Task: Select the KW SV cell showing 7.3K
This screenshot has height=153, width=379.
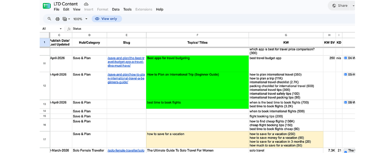Action: pyautogui.click(x=329, y=150)
